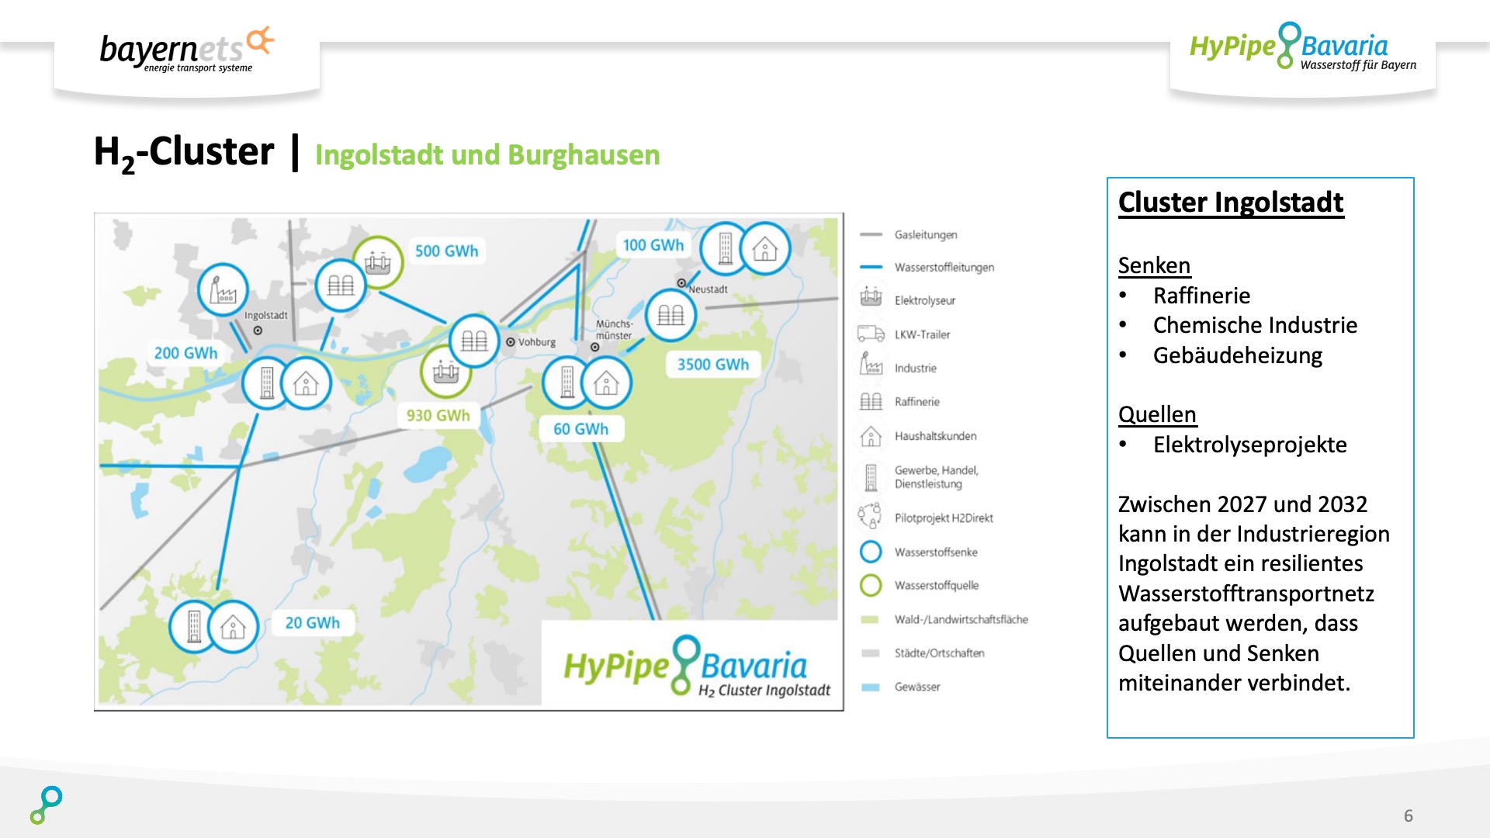This screenshot has height=838, width=1490.
Task: Click the LKW-Trailer truck legend icon
Action: [x=871, y=334]
